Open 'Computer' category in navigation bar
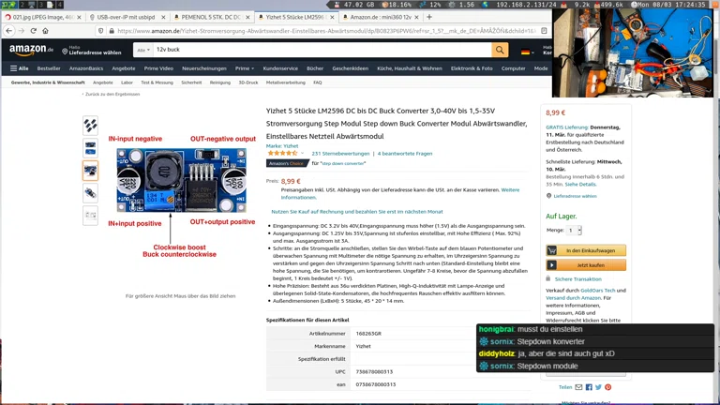This screenshot has width=720, height=405. click(x=513, y=68)
